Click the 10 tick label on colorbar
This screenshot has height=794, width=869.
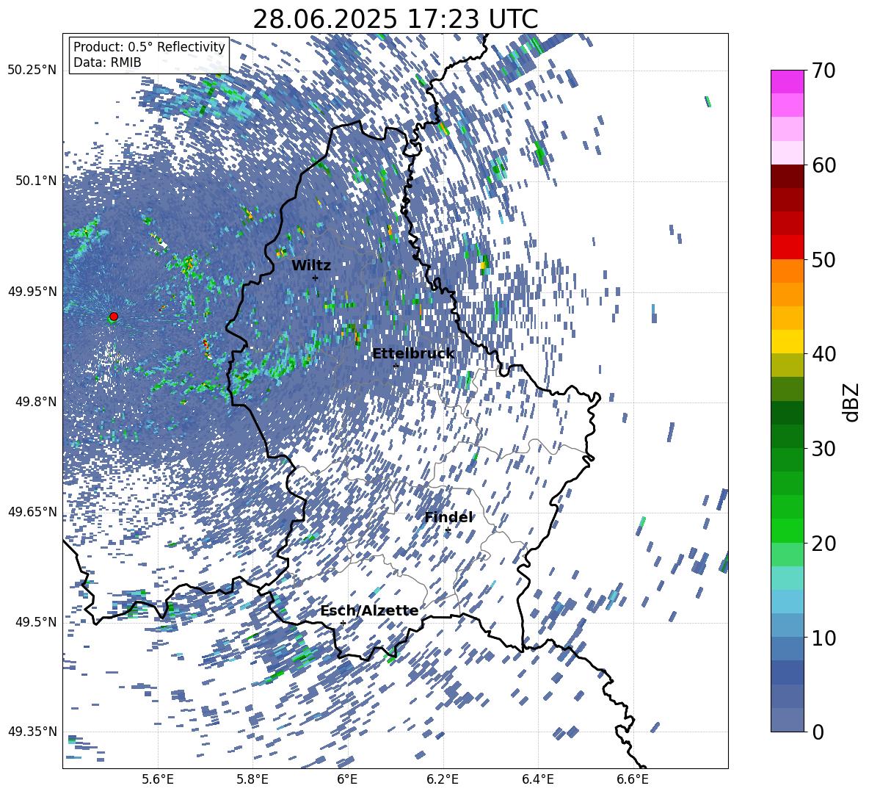823,638
